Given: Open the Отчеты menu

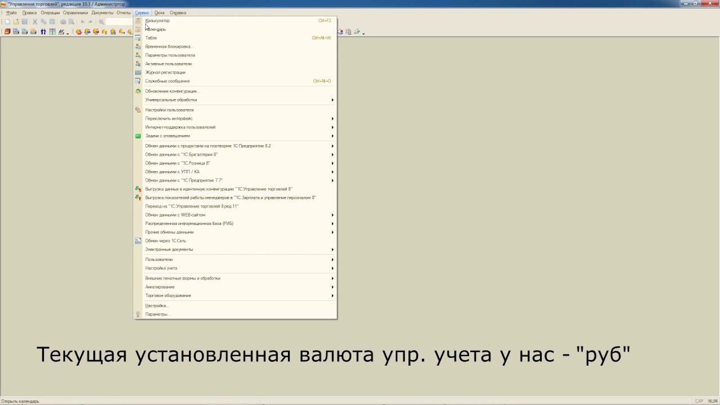Looking at the screenshot, I should click(x=124, y=12).
